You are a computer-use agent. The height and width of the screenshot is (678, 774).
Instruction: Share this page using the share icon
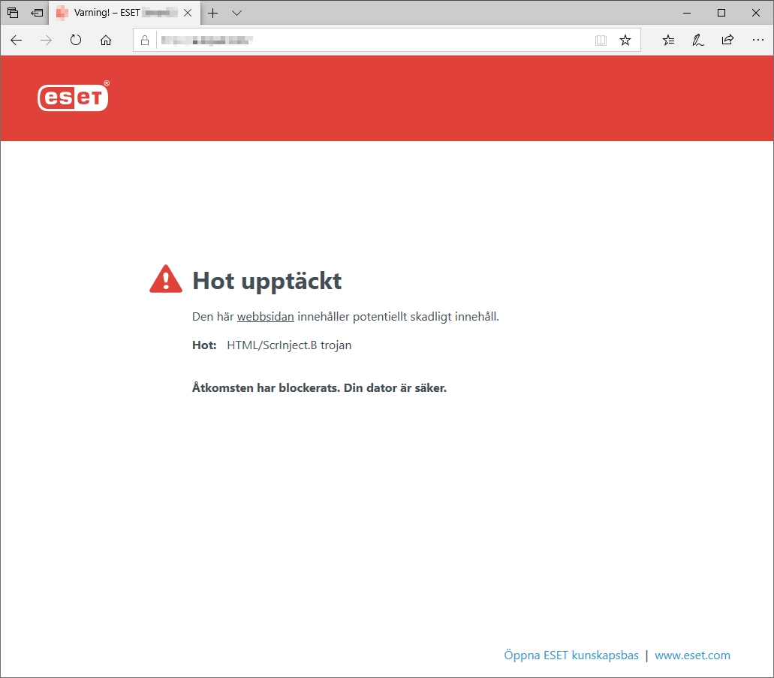coord(727,40)
